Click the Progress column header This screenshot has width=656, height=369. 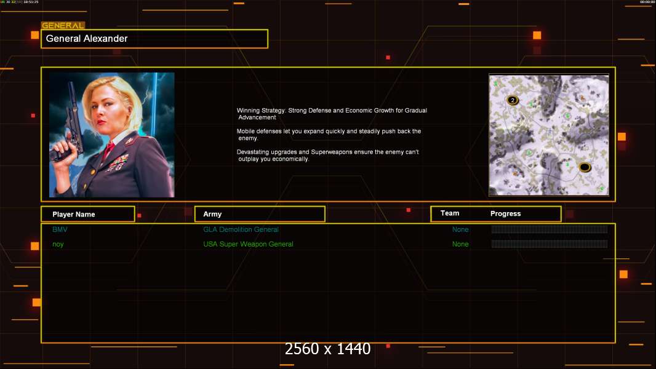[505, 213]
